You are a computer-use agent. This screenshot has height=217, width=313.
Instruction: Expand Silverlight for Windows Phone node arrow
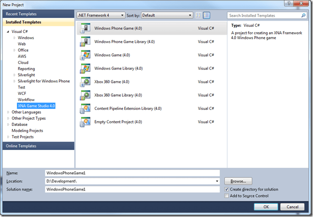coord(14,81)
